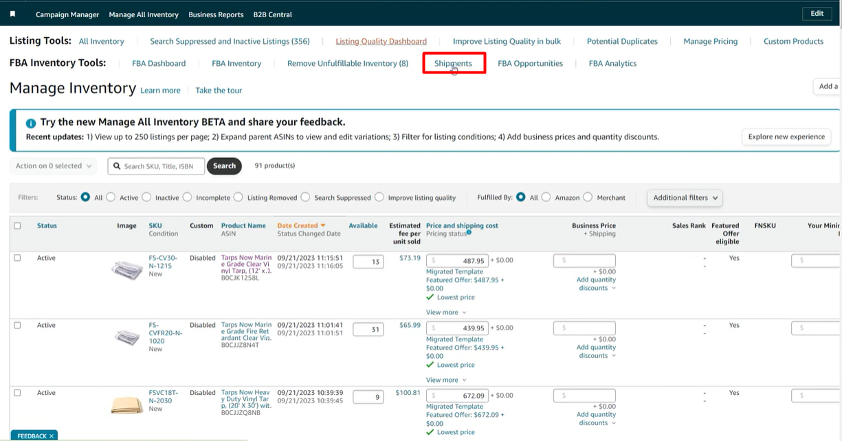Click the Date Created sort arrow
The width and height of the screenshot is (842, 441).
(x=323, y=225)
